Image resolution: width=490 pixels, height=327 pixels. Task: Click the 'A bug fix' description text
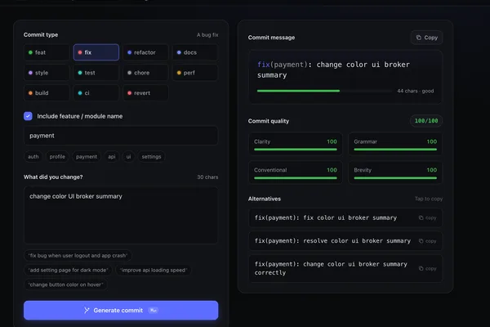coord(207,34)
